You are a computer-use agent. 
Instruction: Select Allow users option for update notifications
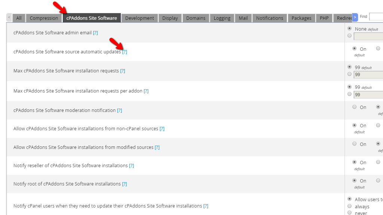(350, 199)
